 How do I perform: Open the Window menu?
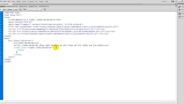pyautogui.click(x=41, y=1)
